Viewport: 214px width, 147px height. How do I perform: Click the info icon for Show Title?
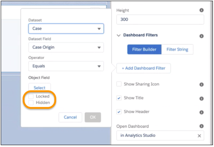click(201, 98)
